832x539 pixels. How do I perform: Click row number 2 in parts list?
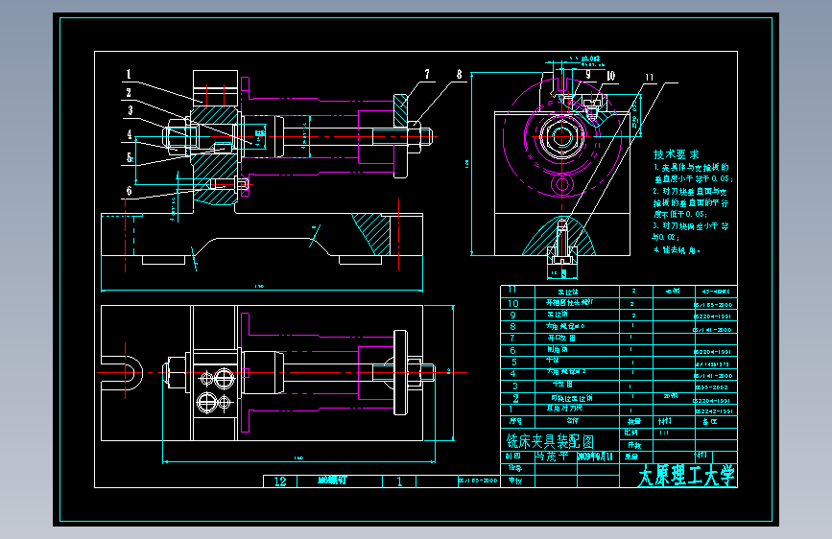[515, 398]
